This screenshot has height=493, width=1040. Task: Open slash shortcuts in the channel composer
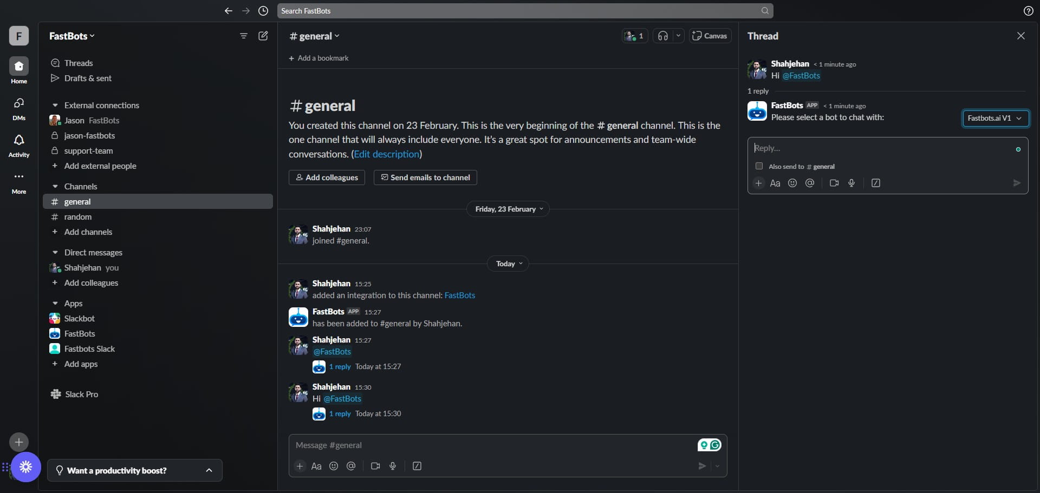[417, 466]
